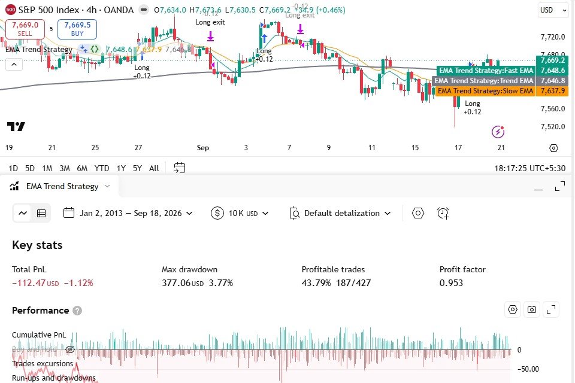Viewport: 575px width, 383px height.
Task: Click the 7,648.6 value in legend
Action: [x=119, y=49]
